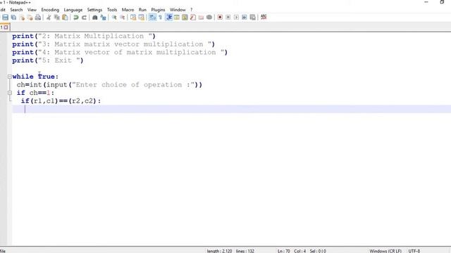
Task: Close the current document via toolbar icon
Action: [x=22, y=18]
